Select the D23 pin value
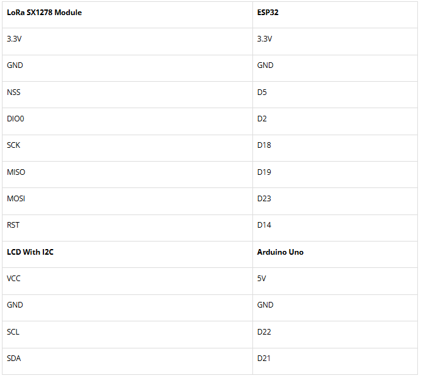423x378 pixels. pos(264,199)
